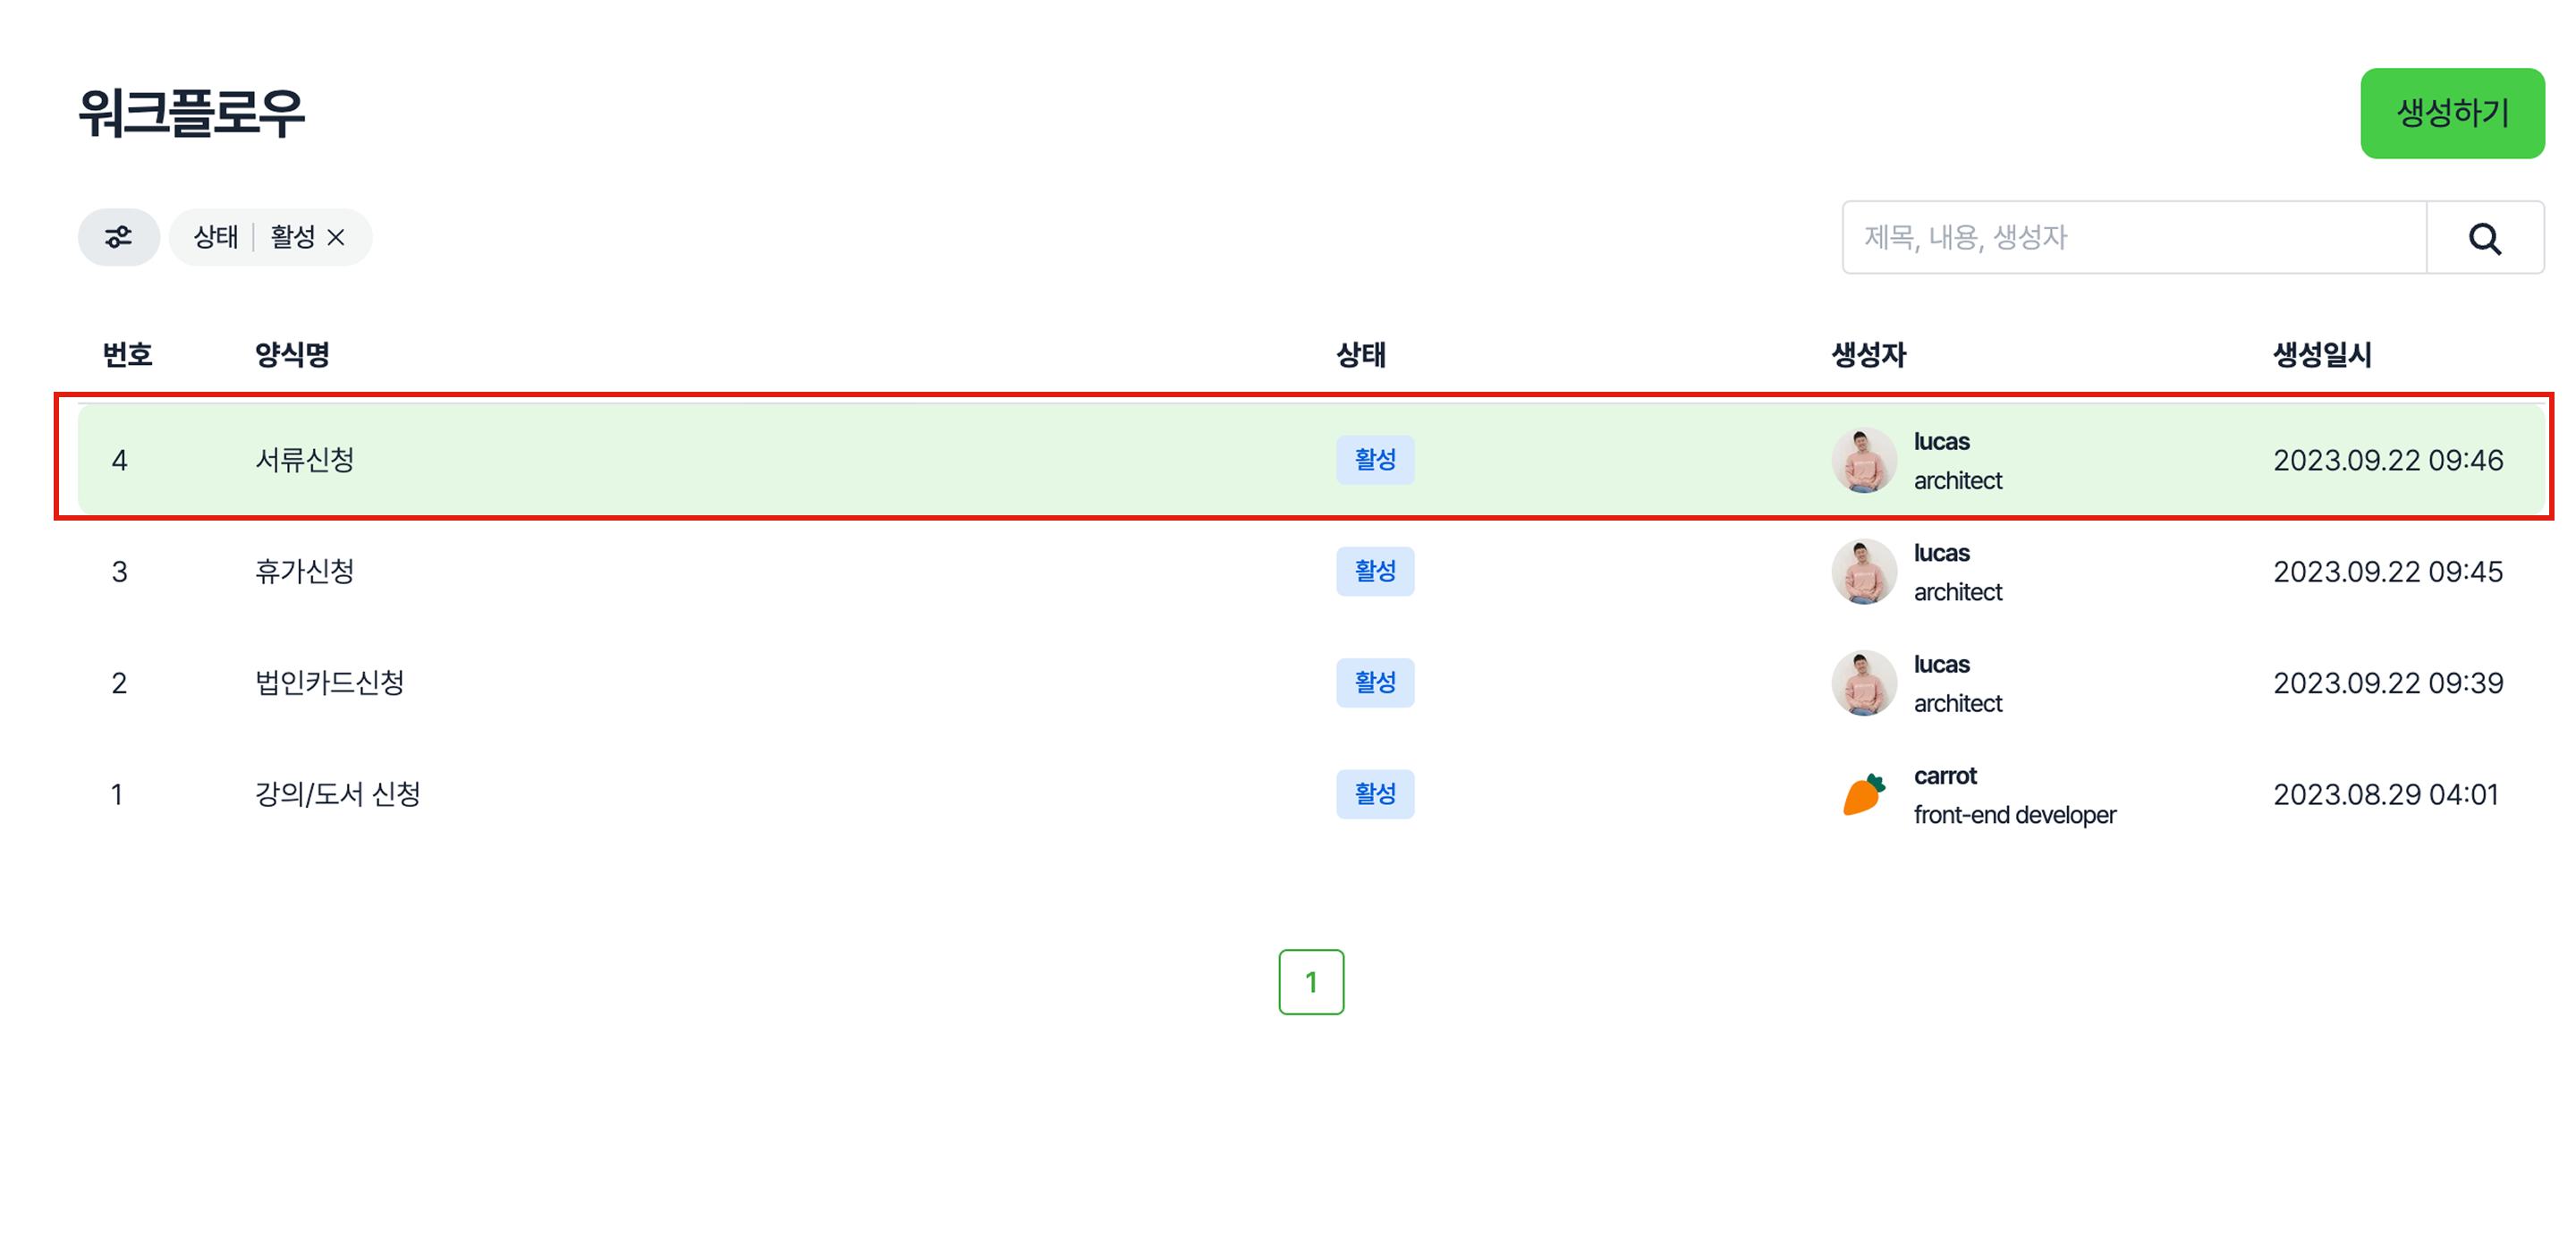Click 활성 status badge for 휴가신청

(x=1375, y=571)
